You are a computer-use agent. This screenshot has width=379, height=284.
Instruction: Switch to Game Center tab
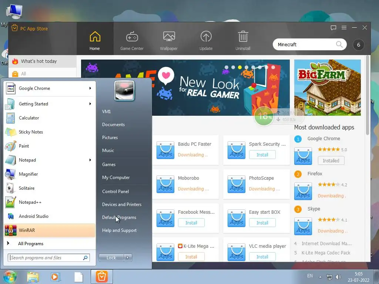[x=132, y=41]
